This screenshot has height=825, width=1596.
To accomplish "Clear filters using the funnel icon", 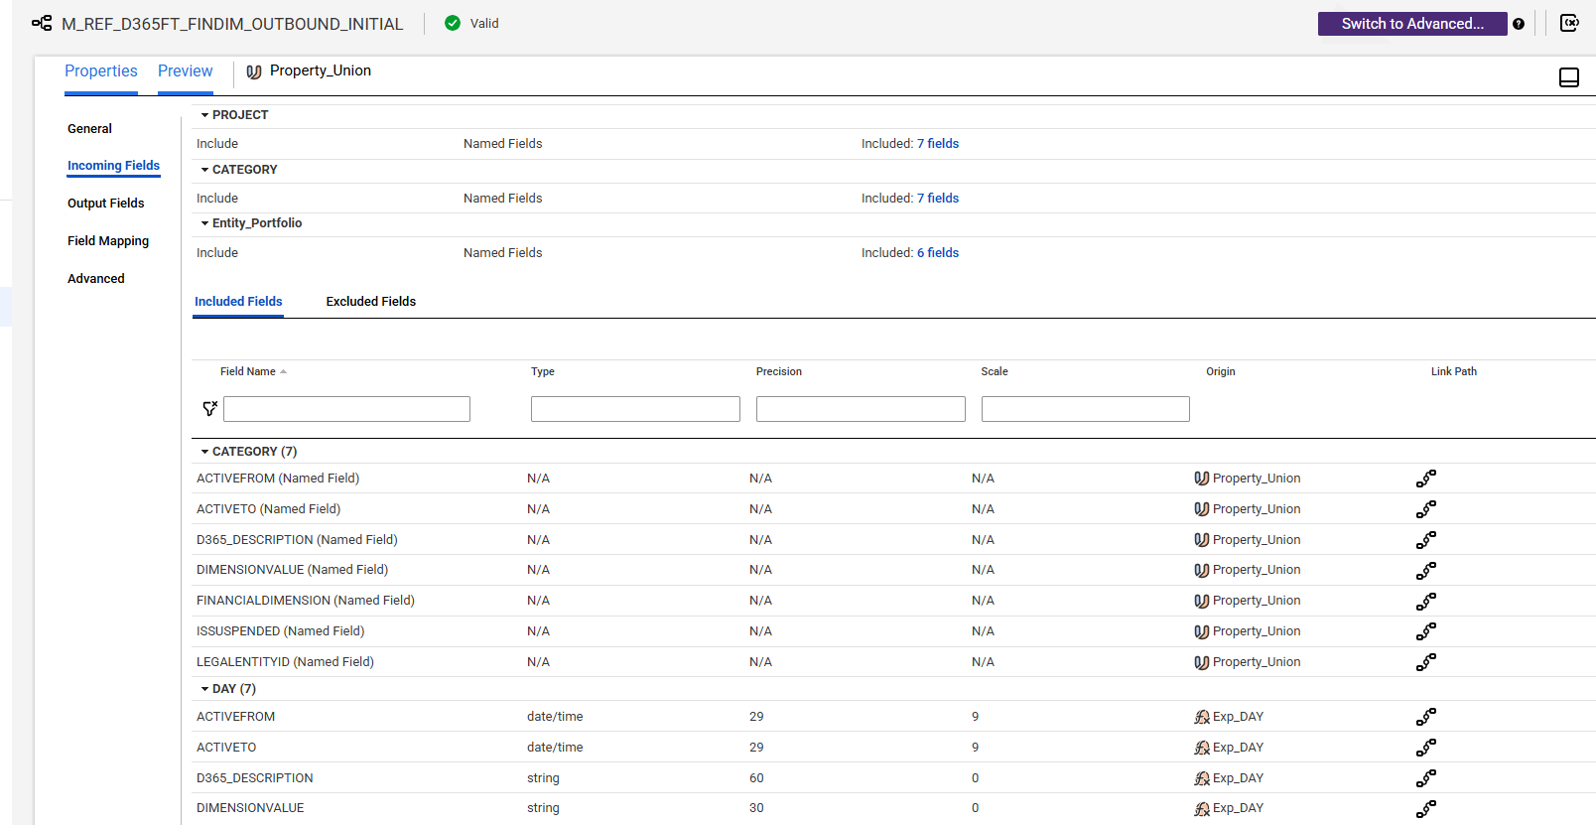I will pos(209,408).
